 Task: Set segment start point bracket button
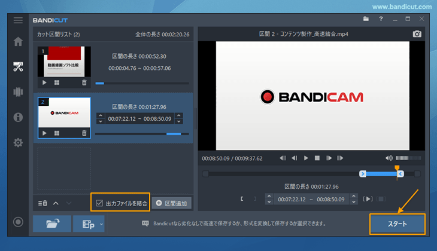coord(242,199)
